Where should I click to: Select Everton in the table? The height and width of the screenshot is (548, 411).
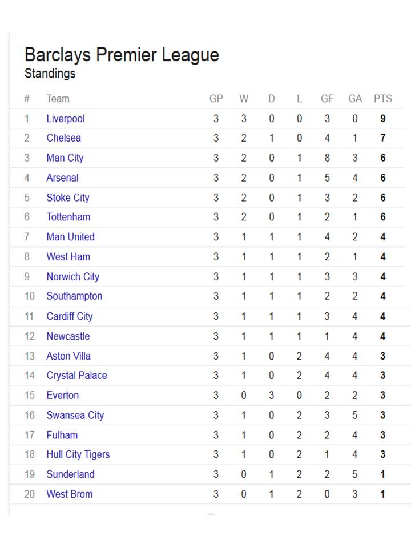63,396
